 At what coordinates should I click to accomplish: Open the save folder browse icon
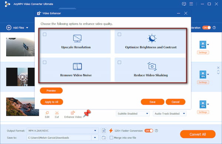104,138
